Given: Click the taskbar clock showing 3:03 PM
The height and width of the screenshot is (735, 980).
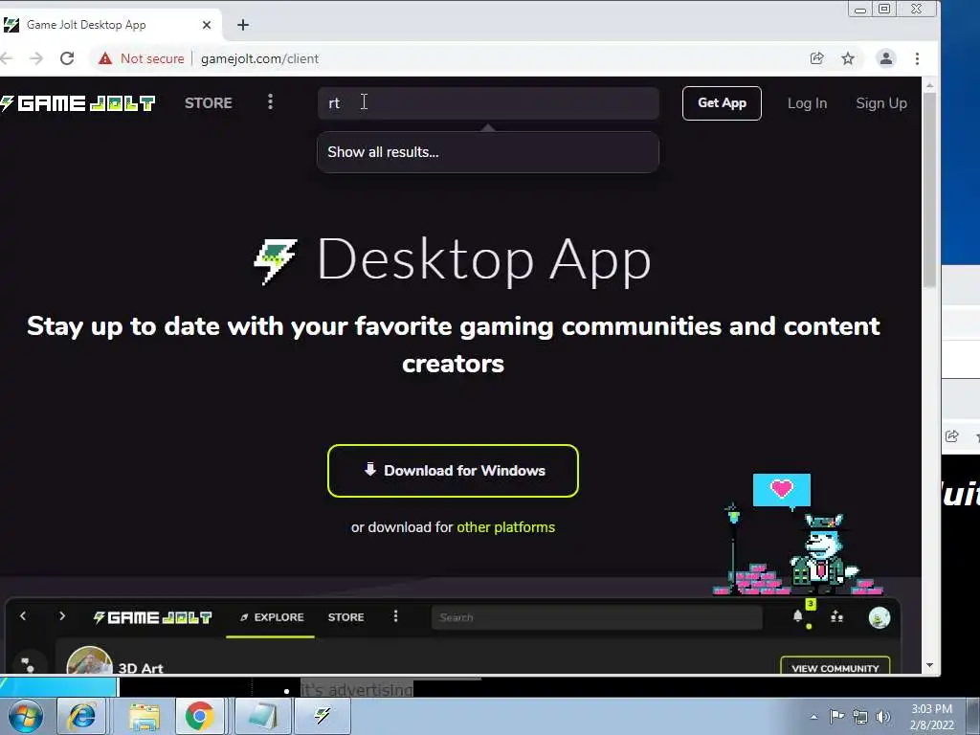Looking at the screenshot, I should point(932,717).
